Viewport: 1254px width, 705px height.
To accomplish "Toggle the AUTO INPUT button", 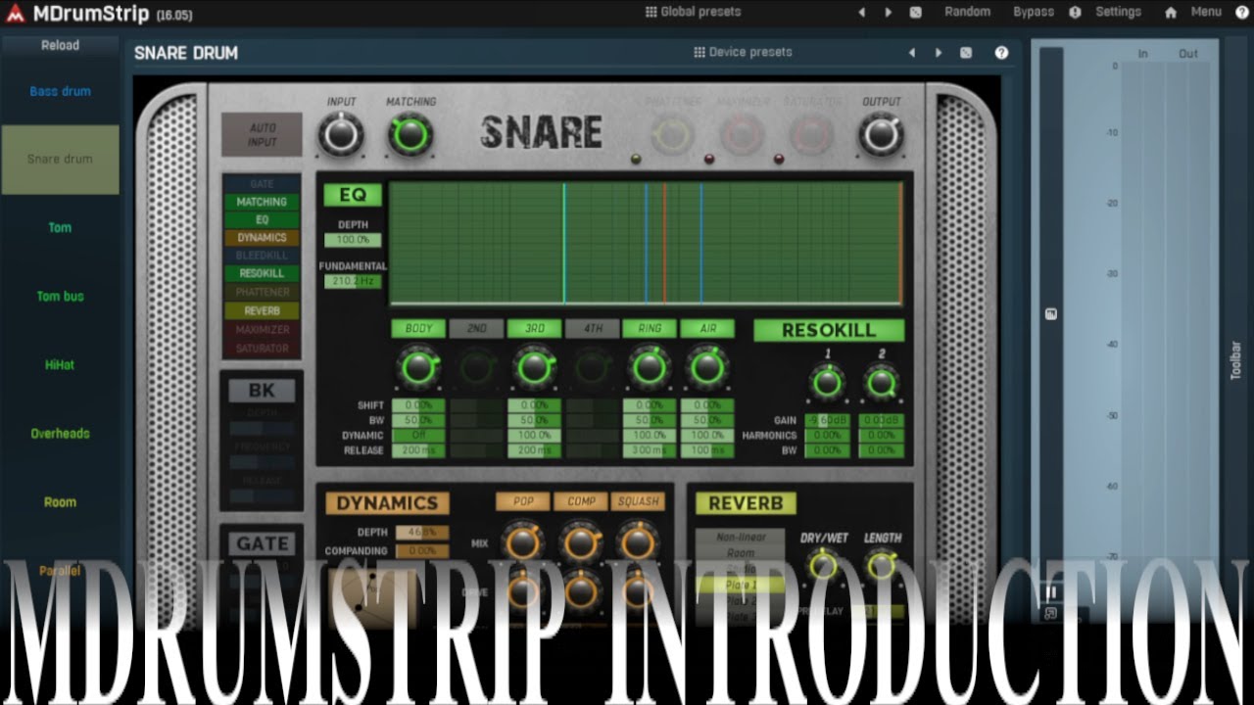I will coord(262,135).
